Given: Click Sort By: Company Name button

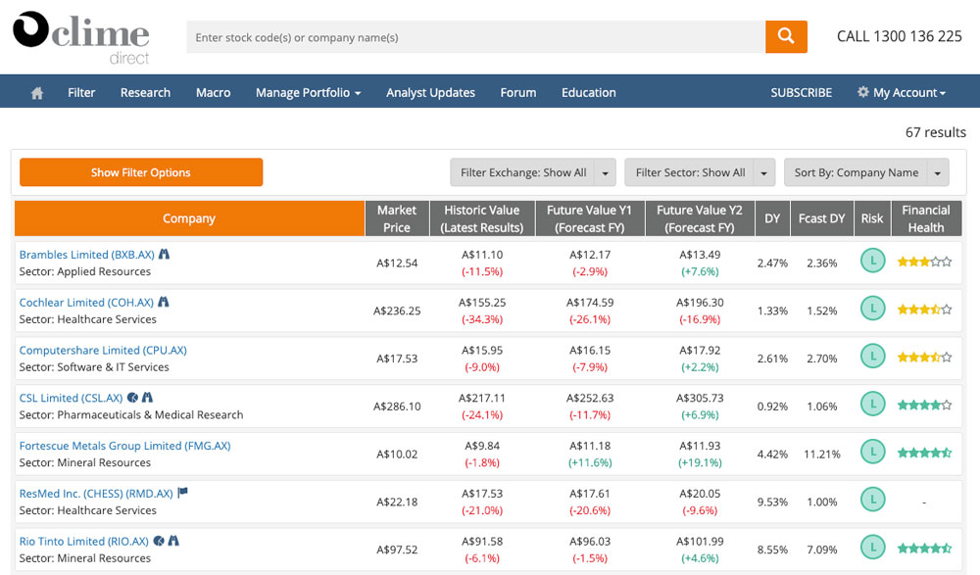Looking at the screenshot, I should (857, 172).
